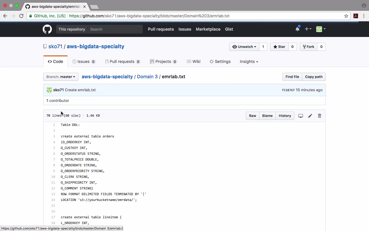Star the aws-bigdata-specialty repository
This screenshot has width=369, height=231.
point(279,47)
